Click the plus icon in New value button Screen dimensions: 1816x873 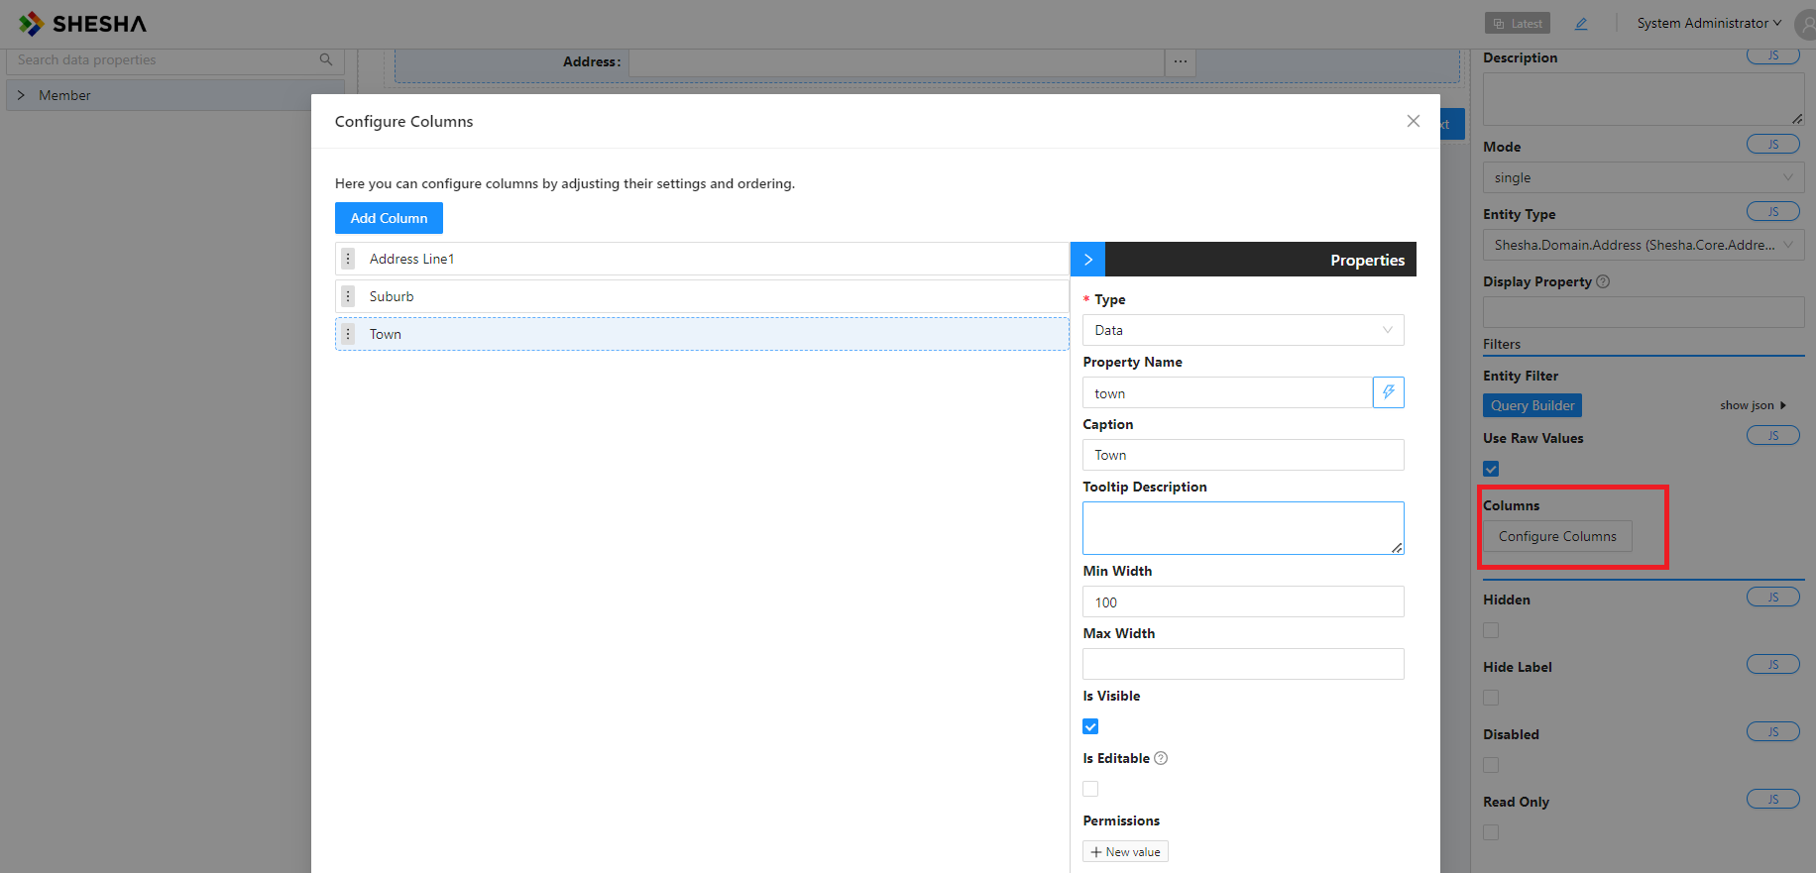click(x=1096, y=852)
